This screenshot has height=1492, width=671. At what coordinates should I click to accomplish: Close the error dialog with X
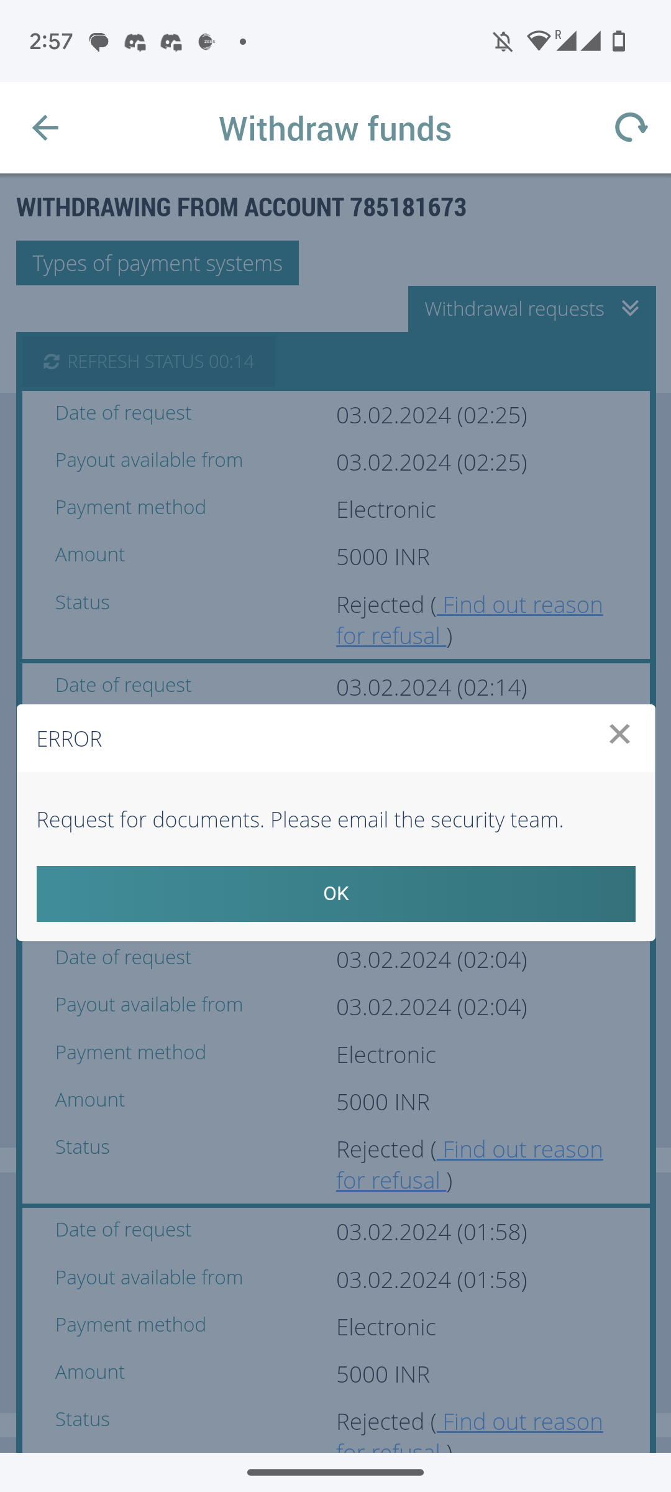click(x=619, y=734)
